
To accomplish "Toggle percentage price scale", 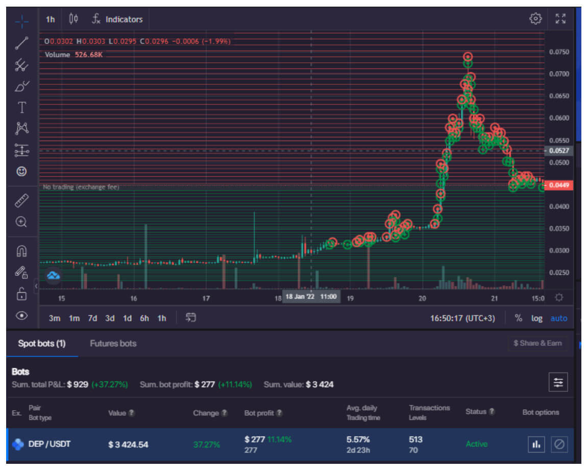I will pyautogui.click(x=518, y=318).
